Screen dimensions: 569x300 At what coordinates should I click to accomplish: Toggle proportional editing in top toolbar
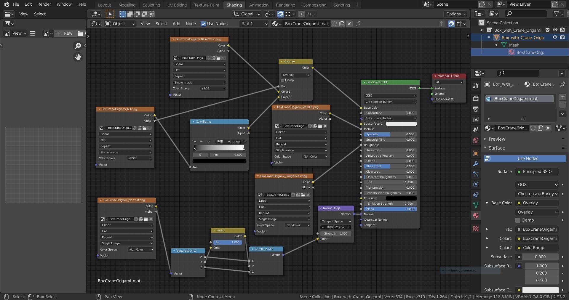pos(301,14)
